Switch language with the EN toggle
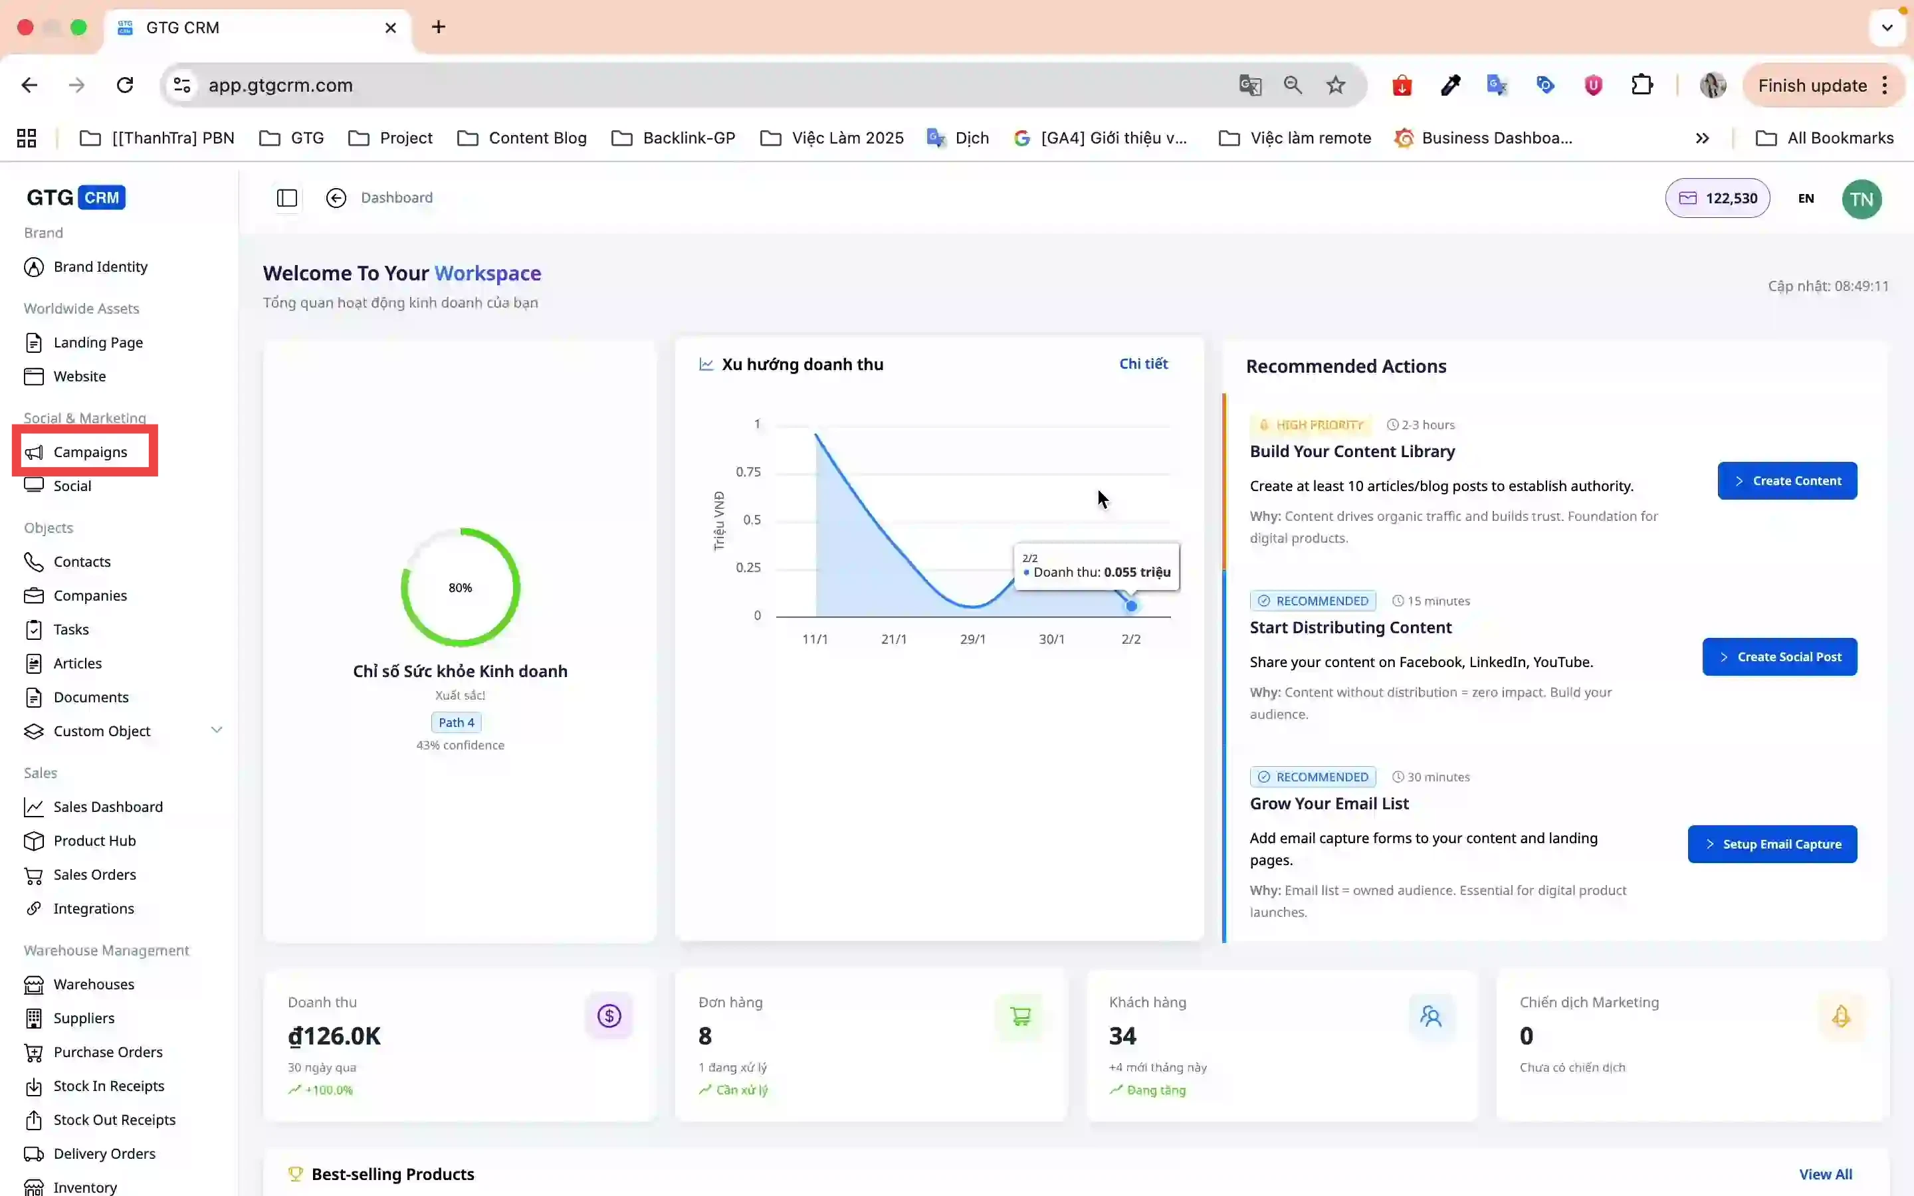Image resolution: width=1914 pixels, height=1196 pixels. 1806,199
